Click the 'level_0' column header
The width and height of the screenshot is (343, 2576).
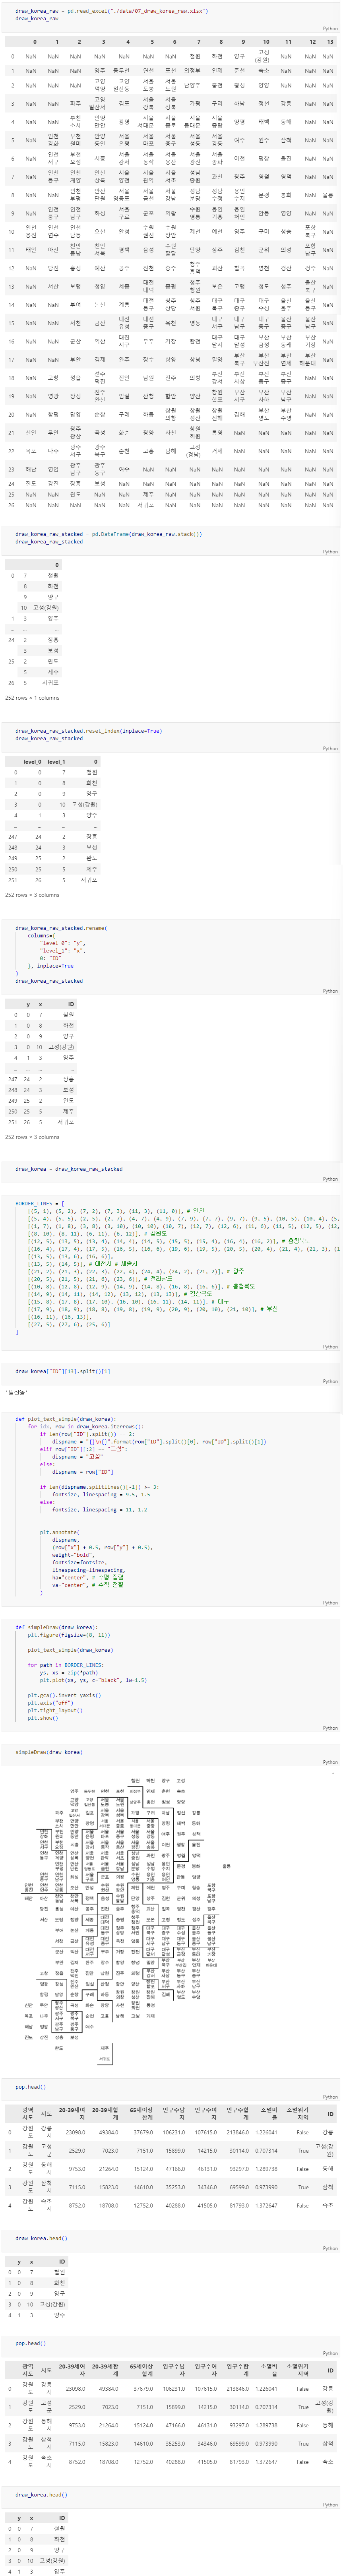32,762
